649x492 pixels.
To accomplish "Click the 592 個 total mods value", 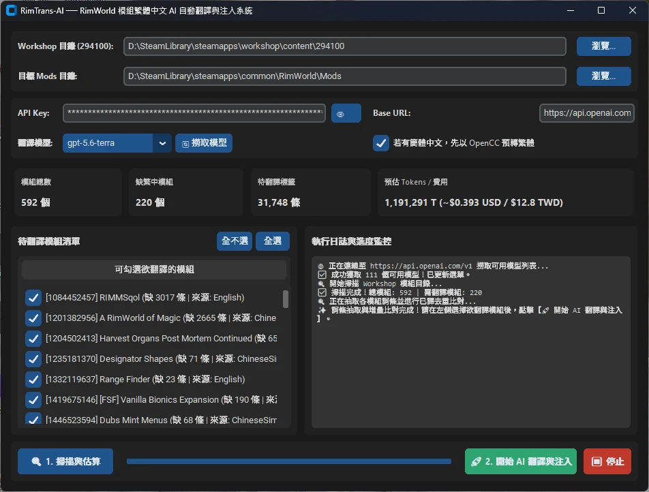I will 35,202.
